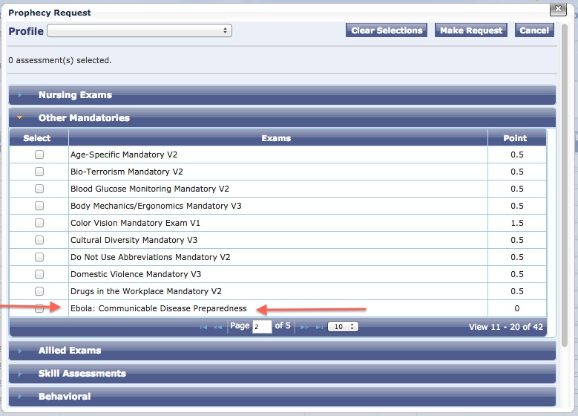Tick Cultural Diversity Mandatory V3 checkbox
The image size is (578, 416).
coord(39,240)
